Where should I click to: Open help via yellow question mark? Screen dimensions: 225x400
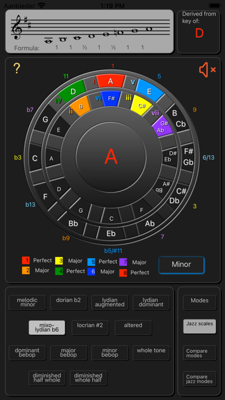tap(17, 68)
